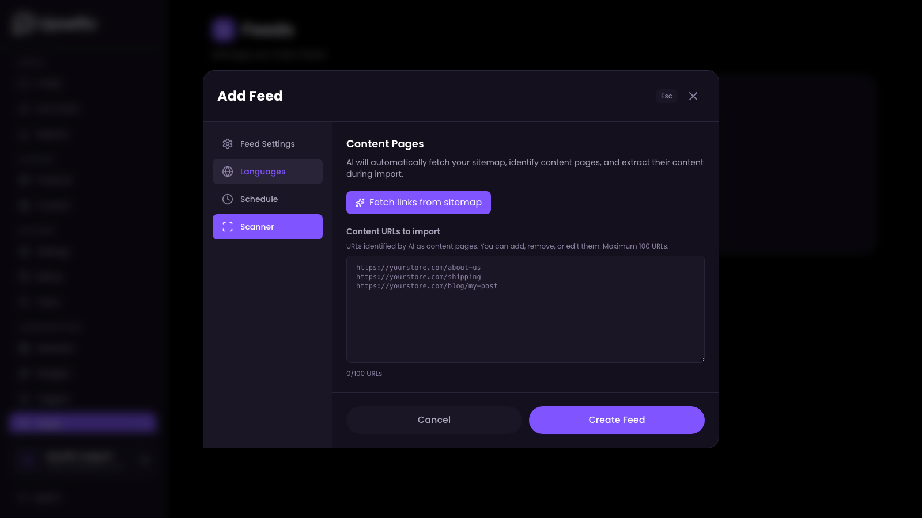
Task: Open the Feed Settings tab
Action: tap(267, 144)
